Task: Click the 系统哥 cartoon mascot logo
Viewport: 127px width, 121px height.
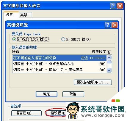Action: (x=73, y=111)
